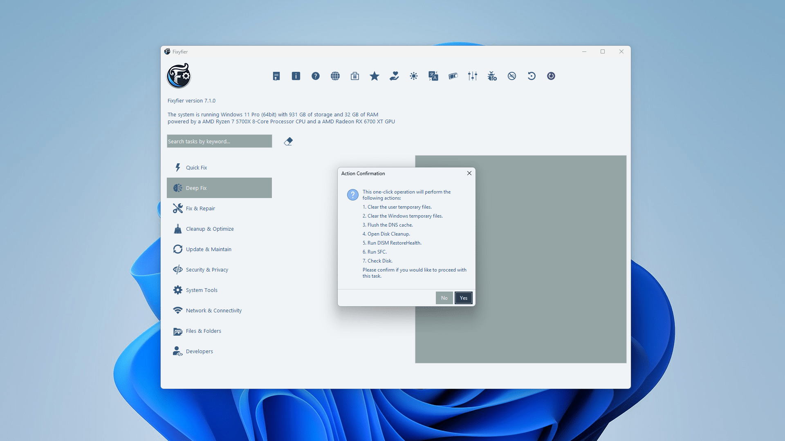The width and height of the screenshot is (785, 441).
Task: Confirm the operation by clicking Yes
Action: coord(464,298)
